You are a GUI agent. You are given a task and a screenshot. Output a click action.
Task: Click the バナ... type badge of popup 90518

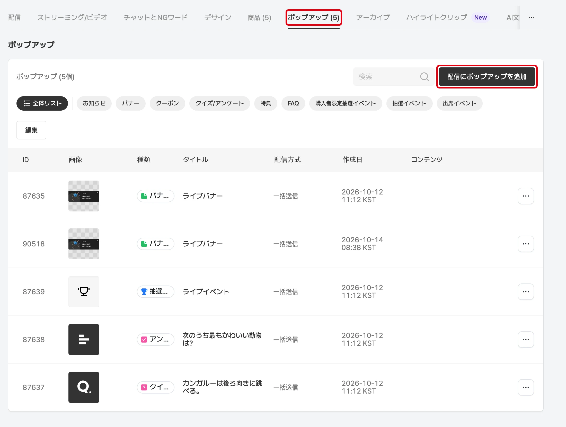pos(156,244)
